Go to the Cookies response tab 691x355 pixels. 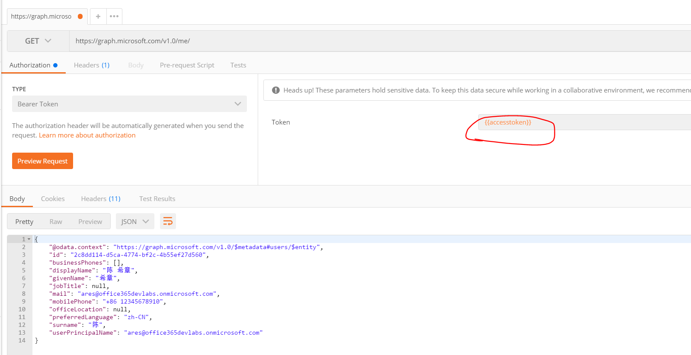(x=53, y=199)
